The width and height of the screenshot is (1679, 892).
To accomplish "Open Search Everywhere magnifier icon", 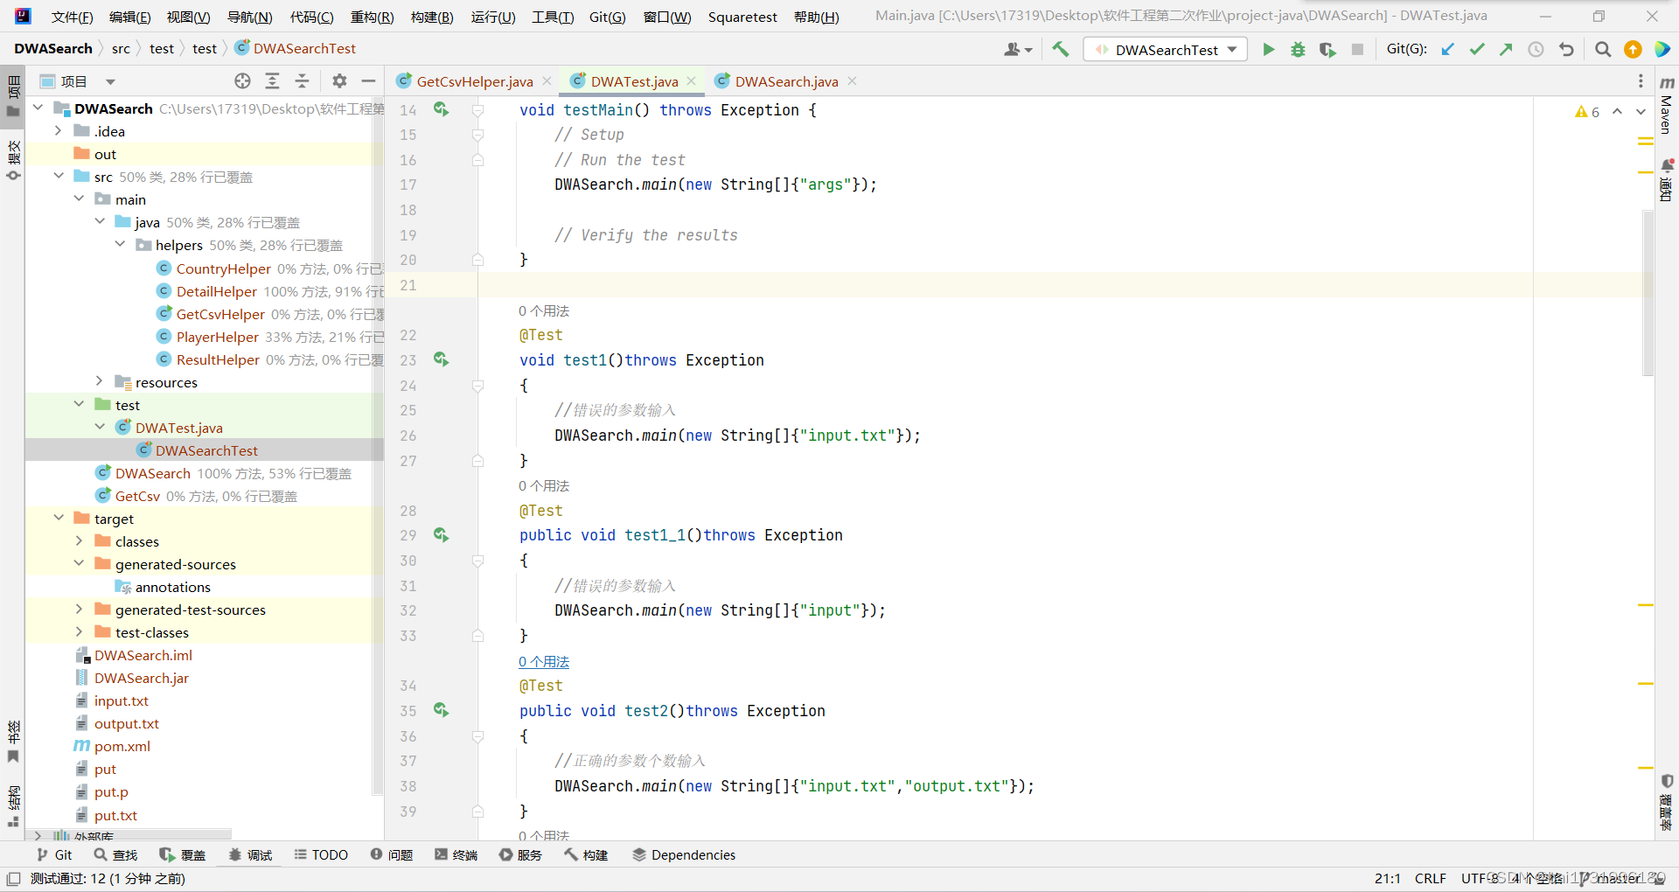I will point(1603,50).
